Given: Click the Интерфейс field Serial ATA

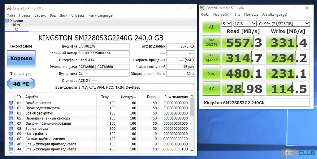Looking at the screenshot, I should click(104, 60).
